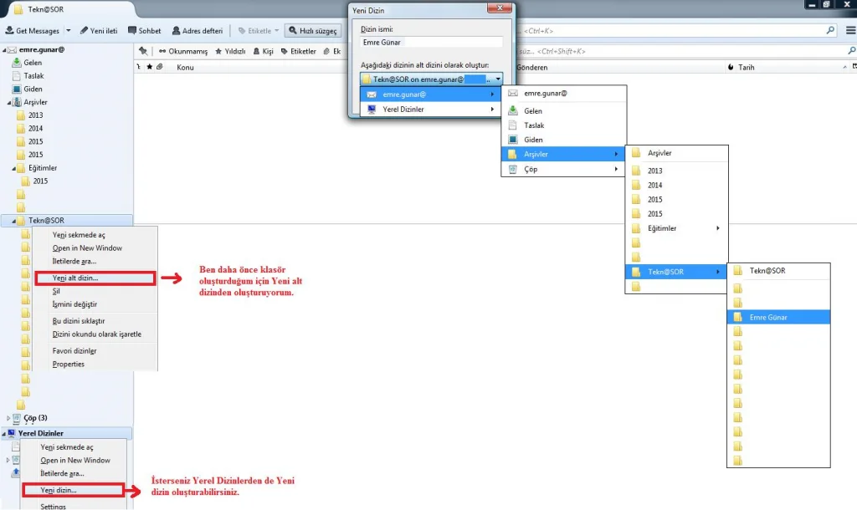Screen dimensions: 857x510
Task: Open Adres defteri address book
Action: pos(198,31)
